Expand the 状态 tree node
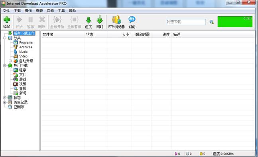Image resolution: width=258 pixels, height=157 pixels. 5,98
